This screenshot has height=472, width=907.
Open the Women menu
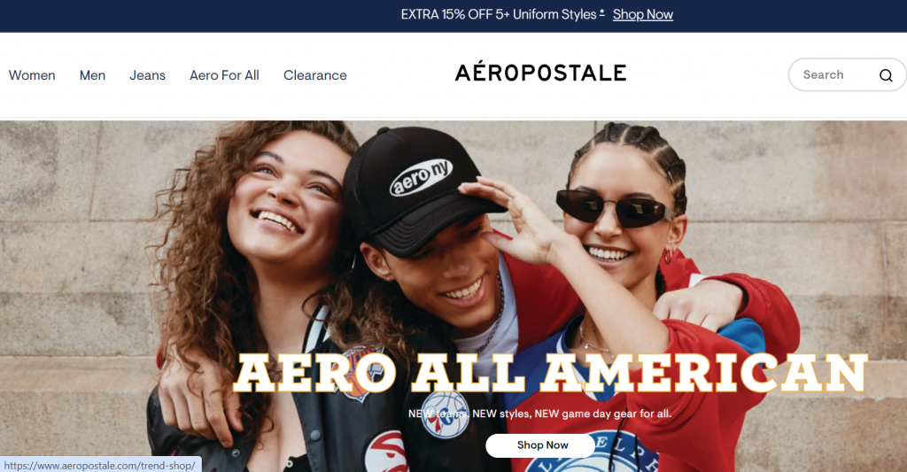(32, 75)
